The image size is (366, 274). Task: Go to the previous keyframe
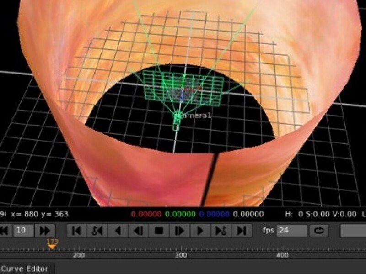[x=97, y=231]
